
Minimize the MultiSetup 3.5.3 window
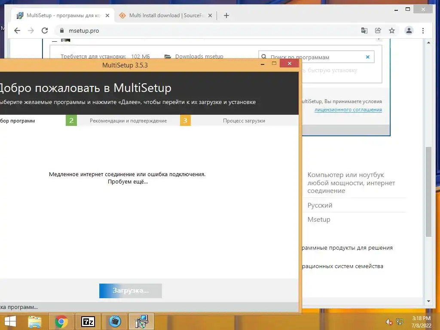point(263,64)
